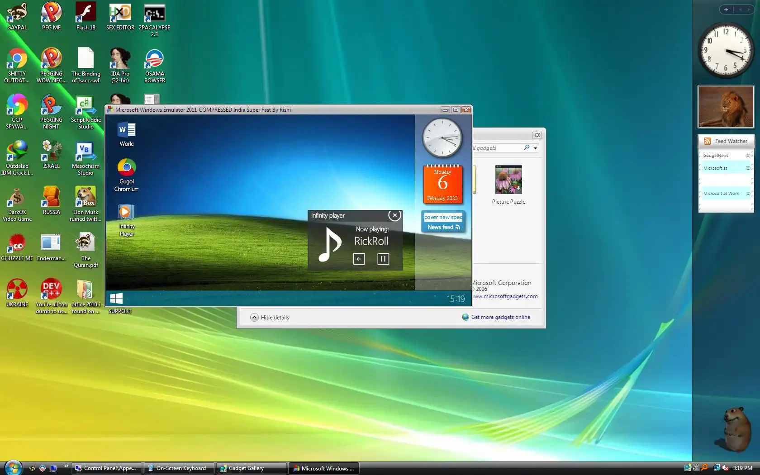Click the muted volume tray icon
The width and height of the screenshot is (760, 475).
(725, 468)
